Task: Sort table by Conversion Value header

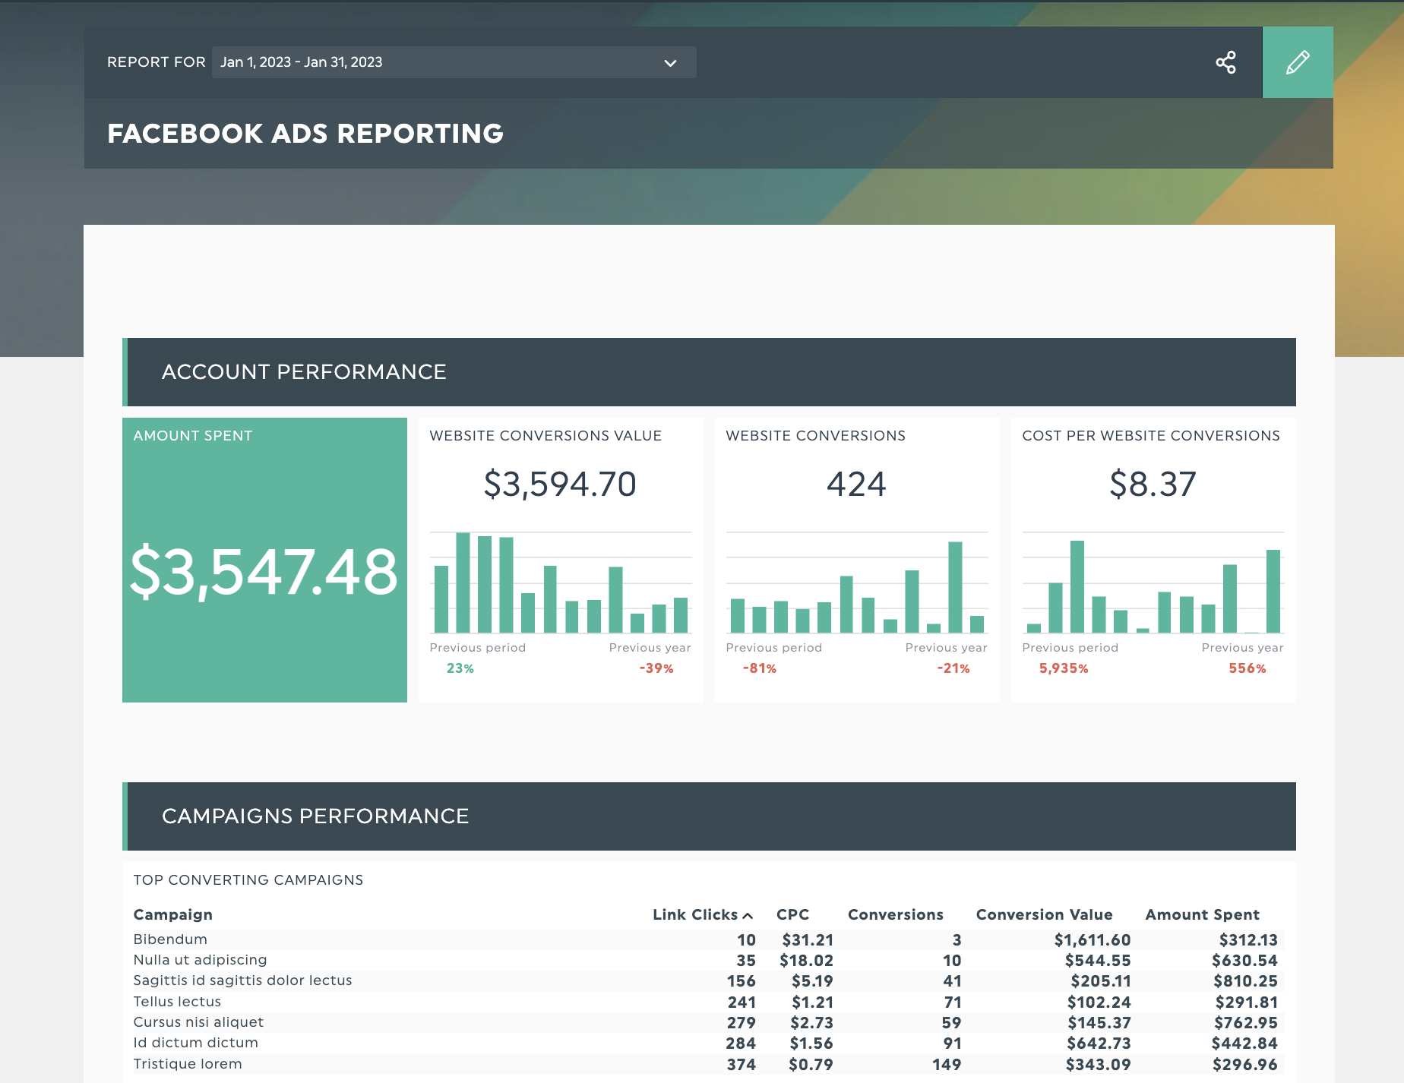Action: click(x=1044, y=914)
